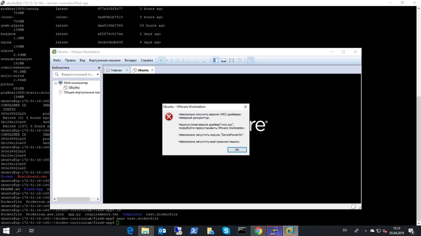Open the notification action center
Viewport: 421px width, 236px height.
411,231
